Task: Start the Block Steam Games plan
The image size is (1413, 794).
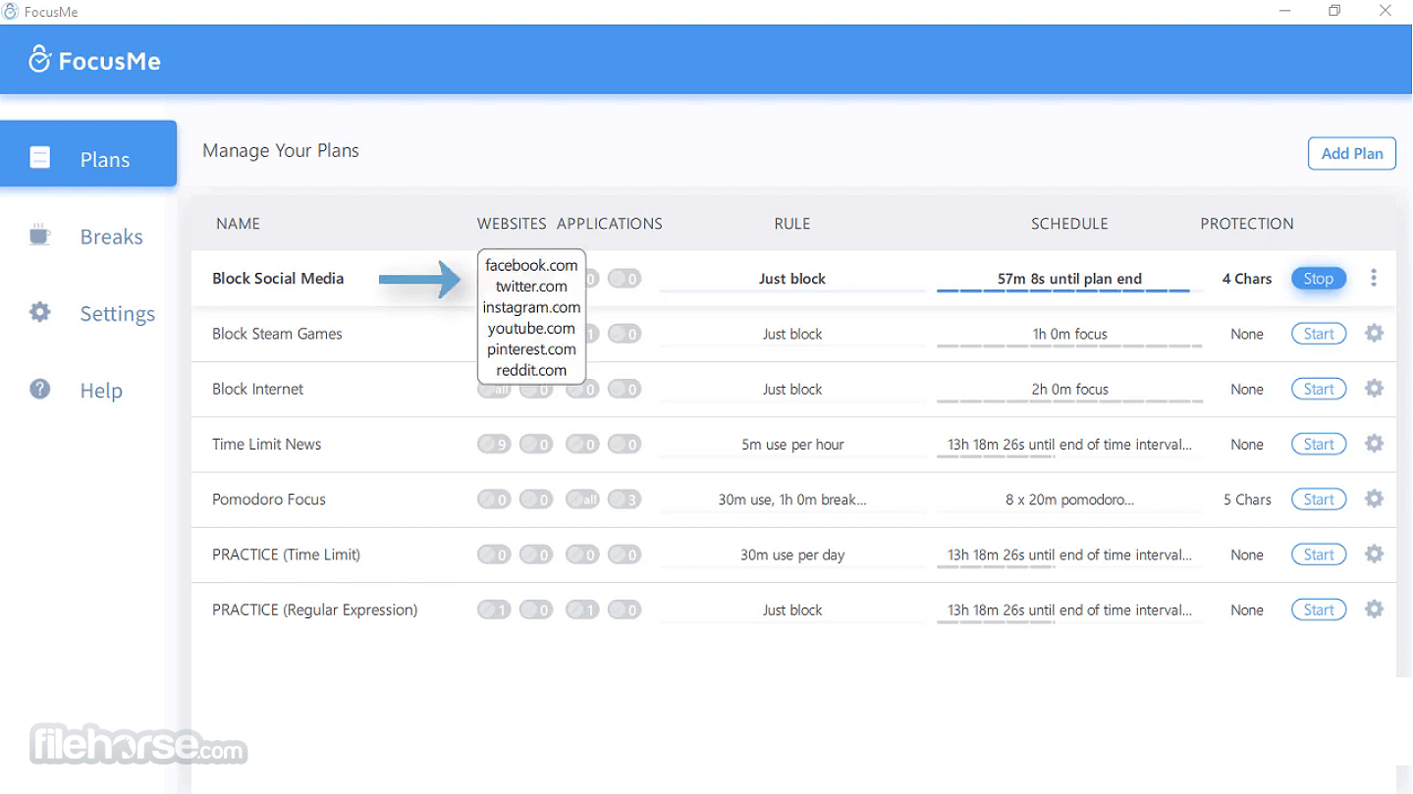Action: [x=1319, y=334]
